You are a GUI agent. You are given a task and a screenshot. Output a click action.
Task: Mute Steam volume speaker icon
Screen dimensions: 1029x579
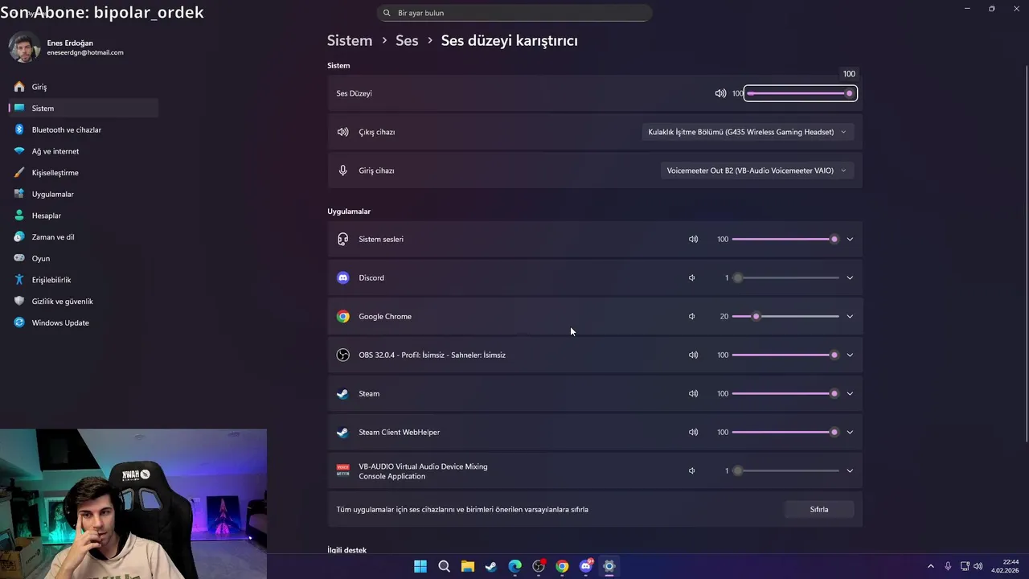pos(693,393)
